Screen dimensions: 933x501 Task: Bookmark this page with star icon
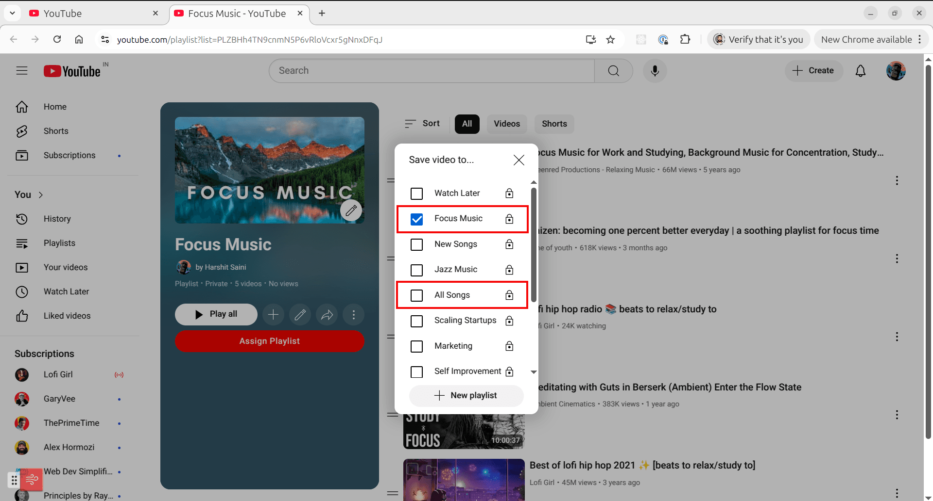tap(610, 40)
